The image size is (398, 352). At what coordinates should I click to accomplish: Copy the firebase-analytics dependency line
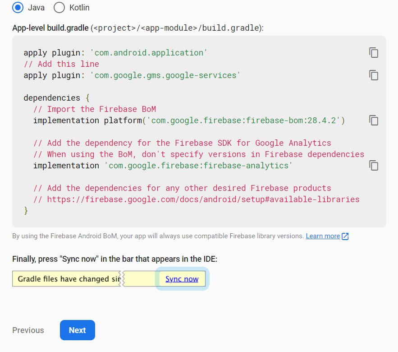click(x=374, y=166)
